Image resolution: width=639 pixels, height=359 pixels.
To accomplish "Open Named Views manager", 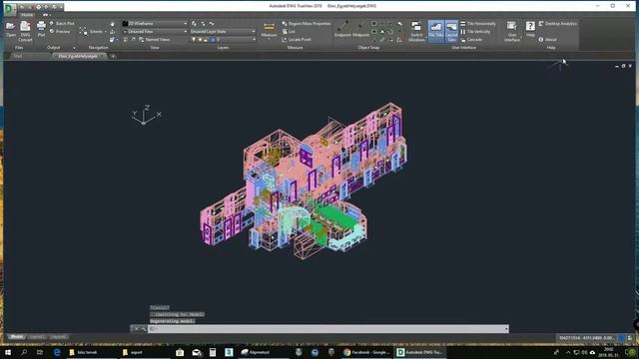I will (155, 40).
